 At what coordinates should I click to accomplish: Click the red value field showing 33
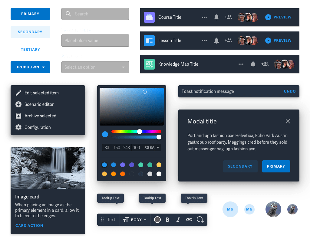pos(107,148)
